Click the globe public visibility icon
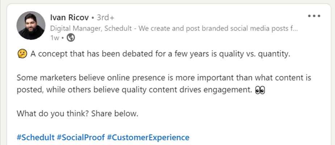Image resolution: width=335 pixels, height=145 pixels. 71,37
